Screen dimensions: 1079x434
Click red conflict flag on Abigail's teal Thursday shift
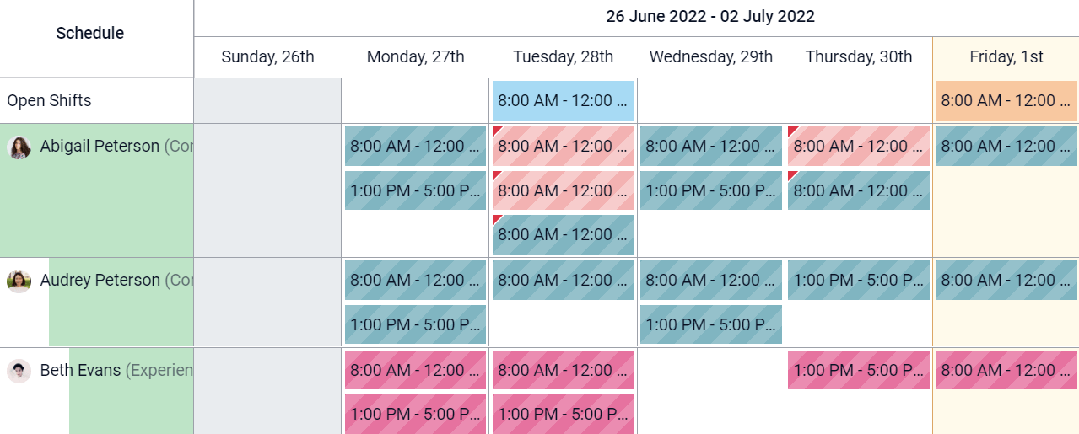pos(792,175)
